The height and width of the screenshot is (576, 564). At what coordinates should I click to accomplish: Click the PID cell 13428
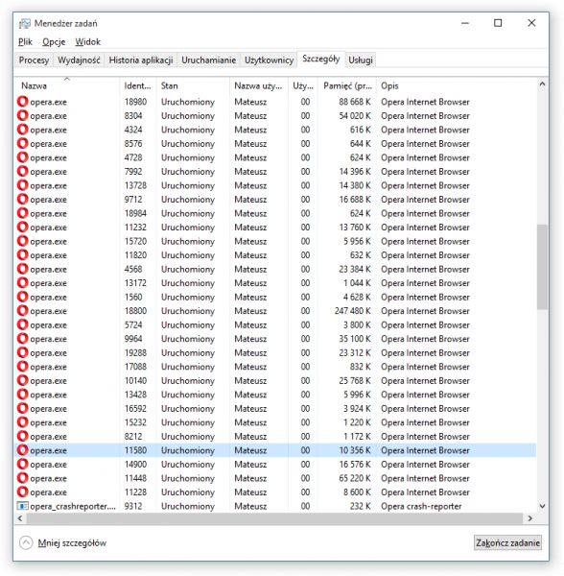coord(135,395)
